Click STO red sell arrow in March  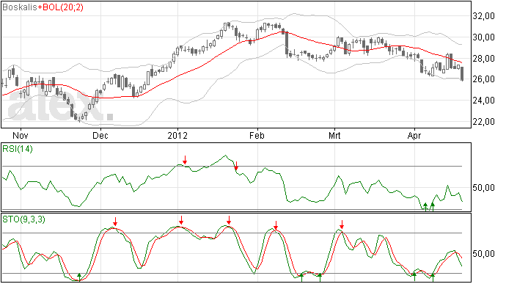click(342, 225)
